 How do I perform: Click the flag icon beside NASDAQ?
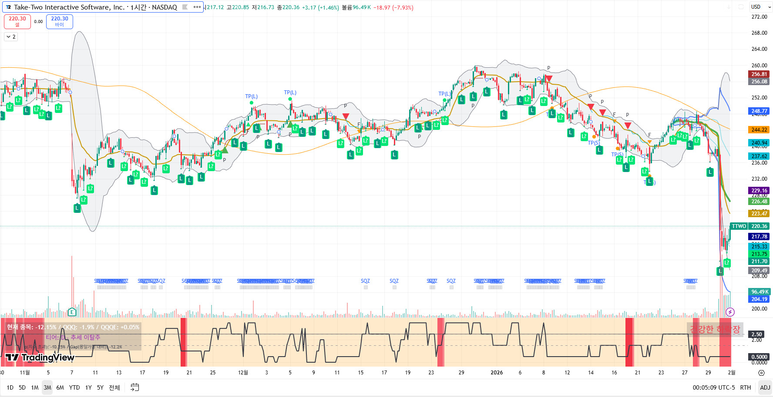pos(185,7)
